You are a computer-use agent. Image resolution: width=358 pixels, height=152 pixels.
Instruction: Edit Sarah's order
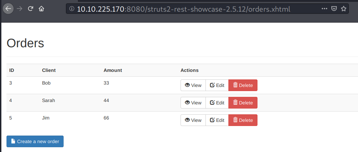pos(217,103)
